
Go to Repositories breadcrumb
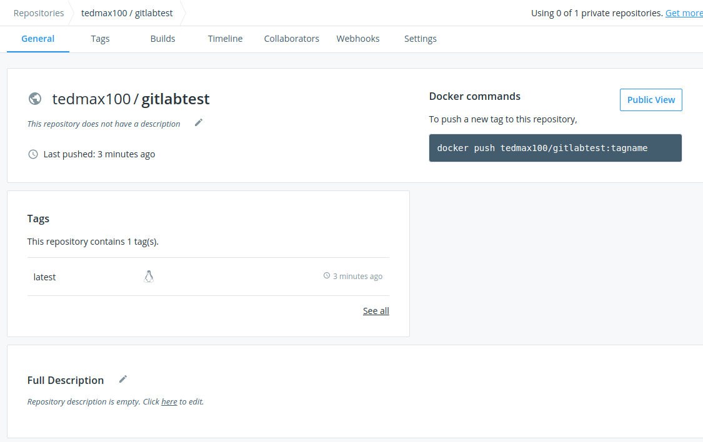pos(39,13)
